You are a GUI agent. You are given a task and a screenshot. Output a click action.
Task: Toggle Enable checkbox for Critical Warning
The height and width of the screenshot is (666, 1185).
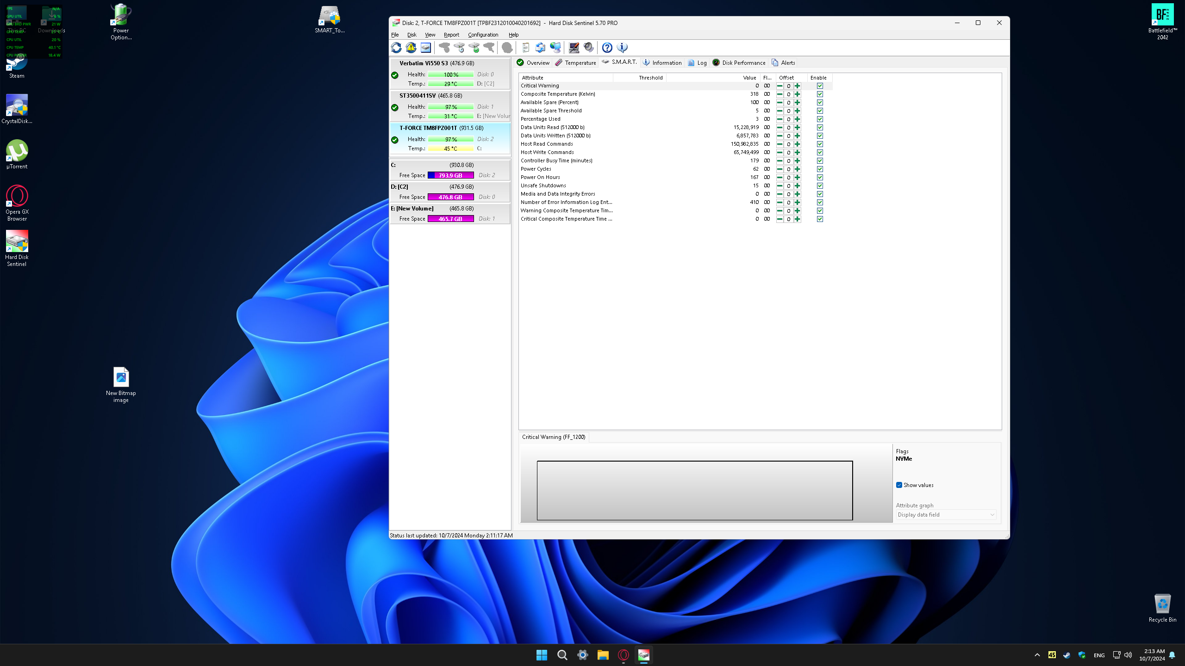coord(820,86)
